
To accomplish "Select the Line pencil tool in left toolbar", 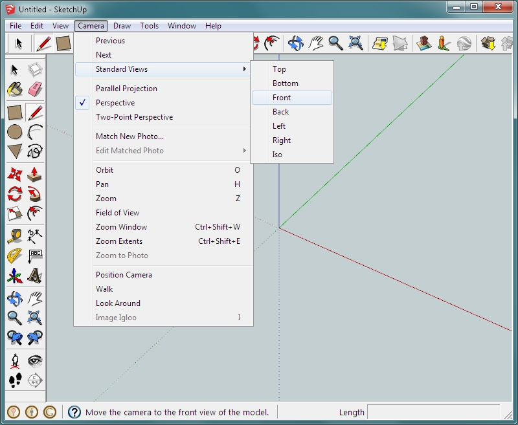I will point(35,113).
